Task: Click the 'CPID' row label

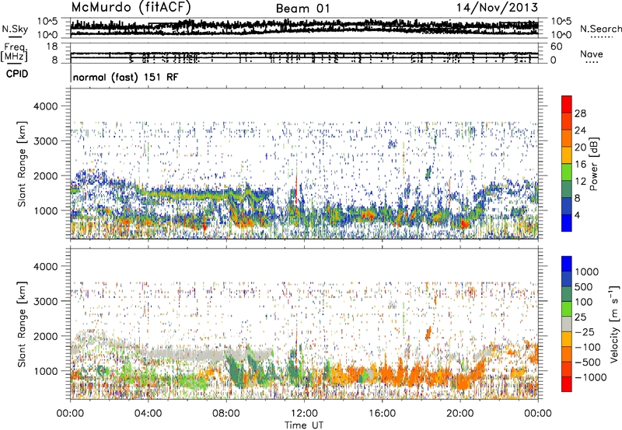Action: click(x=17, y=74)
